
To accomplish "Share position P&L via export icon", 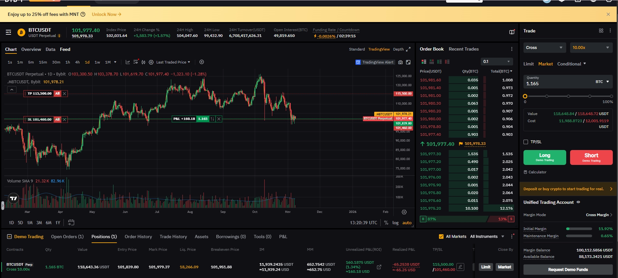I will pyautogui.click(x=379, y=267).
